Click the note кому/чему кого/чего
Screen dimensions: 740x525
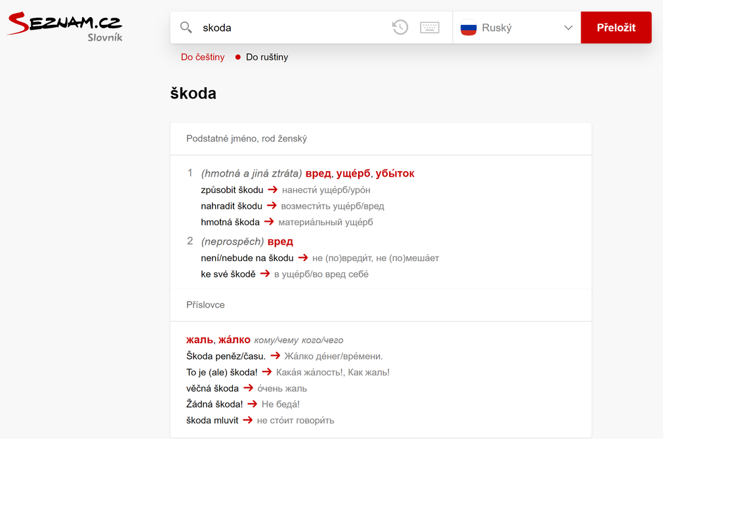[x=298, y=340]
